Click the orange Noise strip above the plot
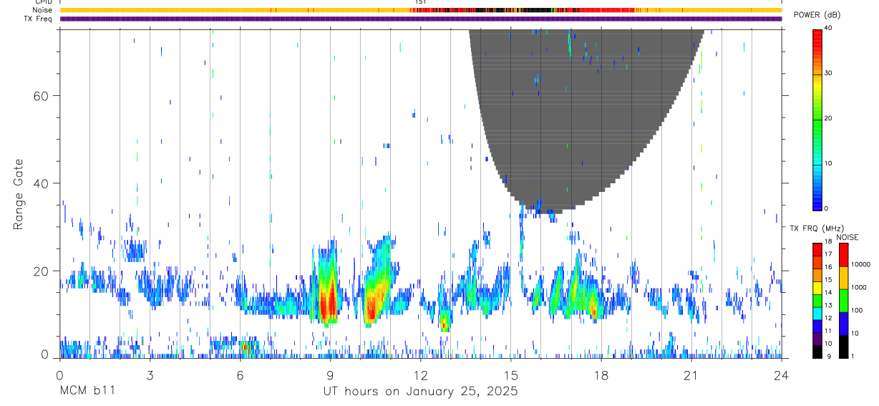 (420, 10)
